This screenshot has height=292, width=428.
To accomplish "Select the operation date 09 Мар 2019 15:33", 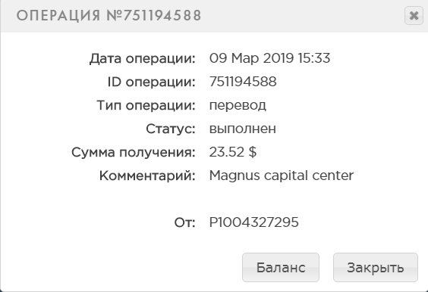I will pos(269,58).
